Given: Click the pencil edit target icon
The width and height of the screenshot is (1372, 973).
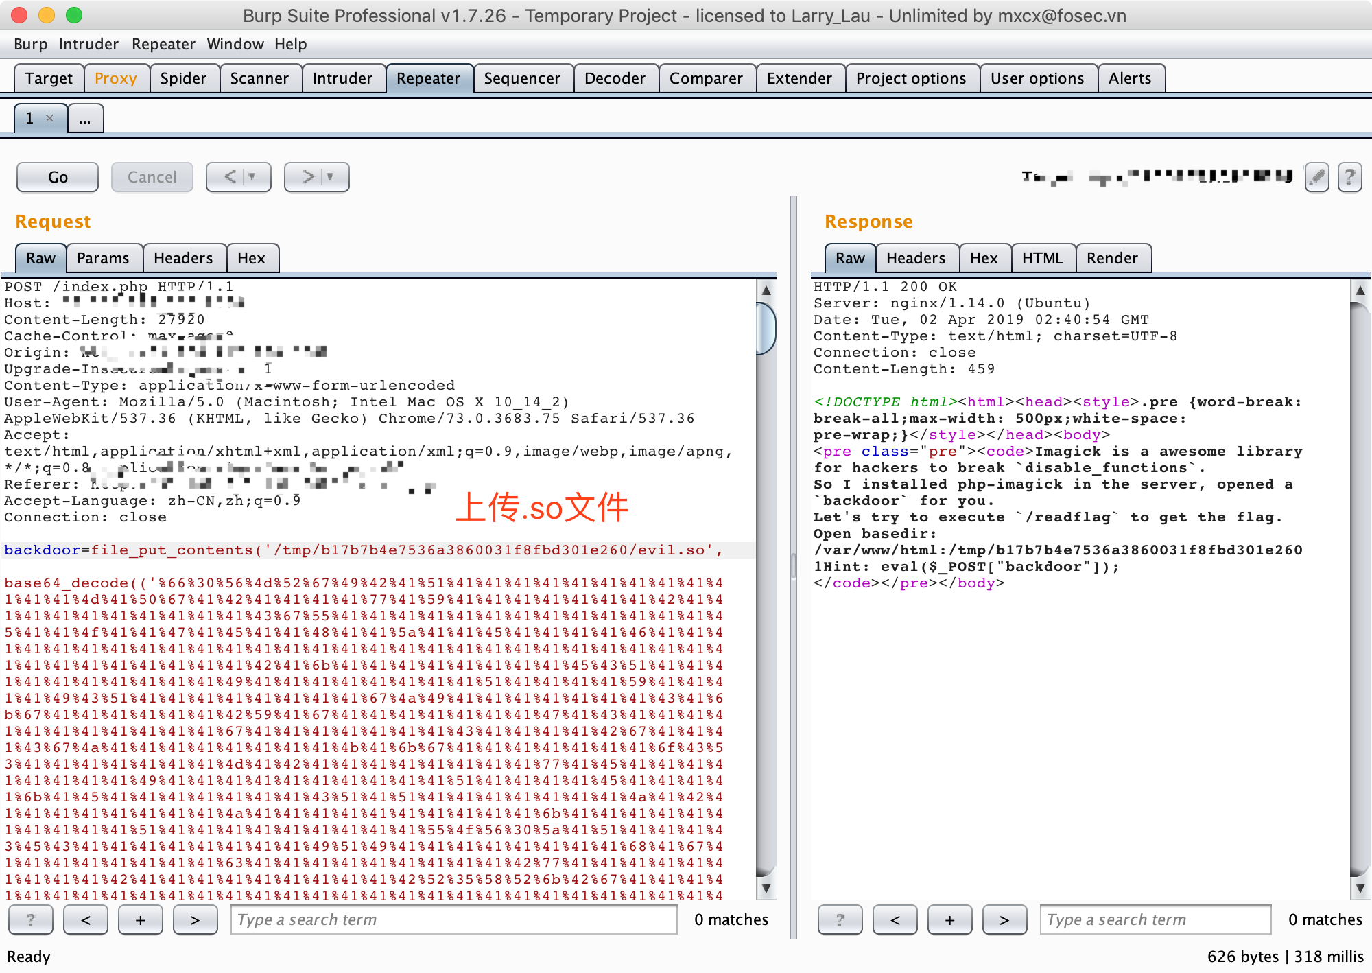Looking at the screenshot, I should 1316,178.
